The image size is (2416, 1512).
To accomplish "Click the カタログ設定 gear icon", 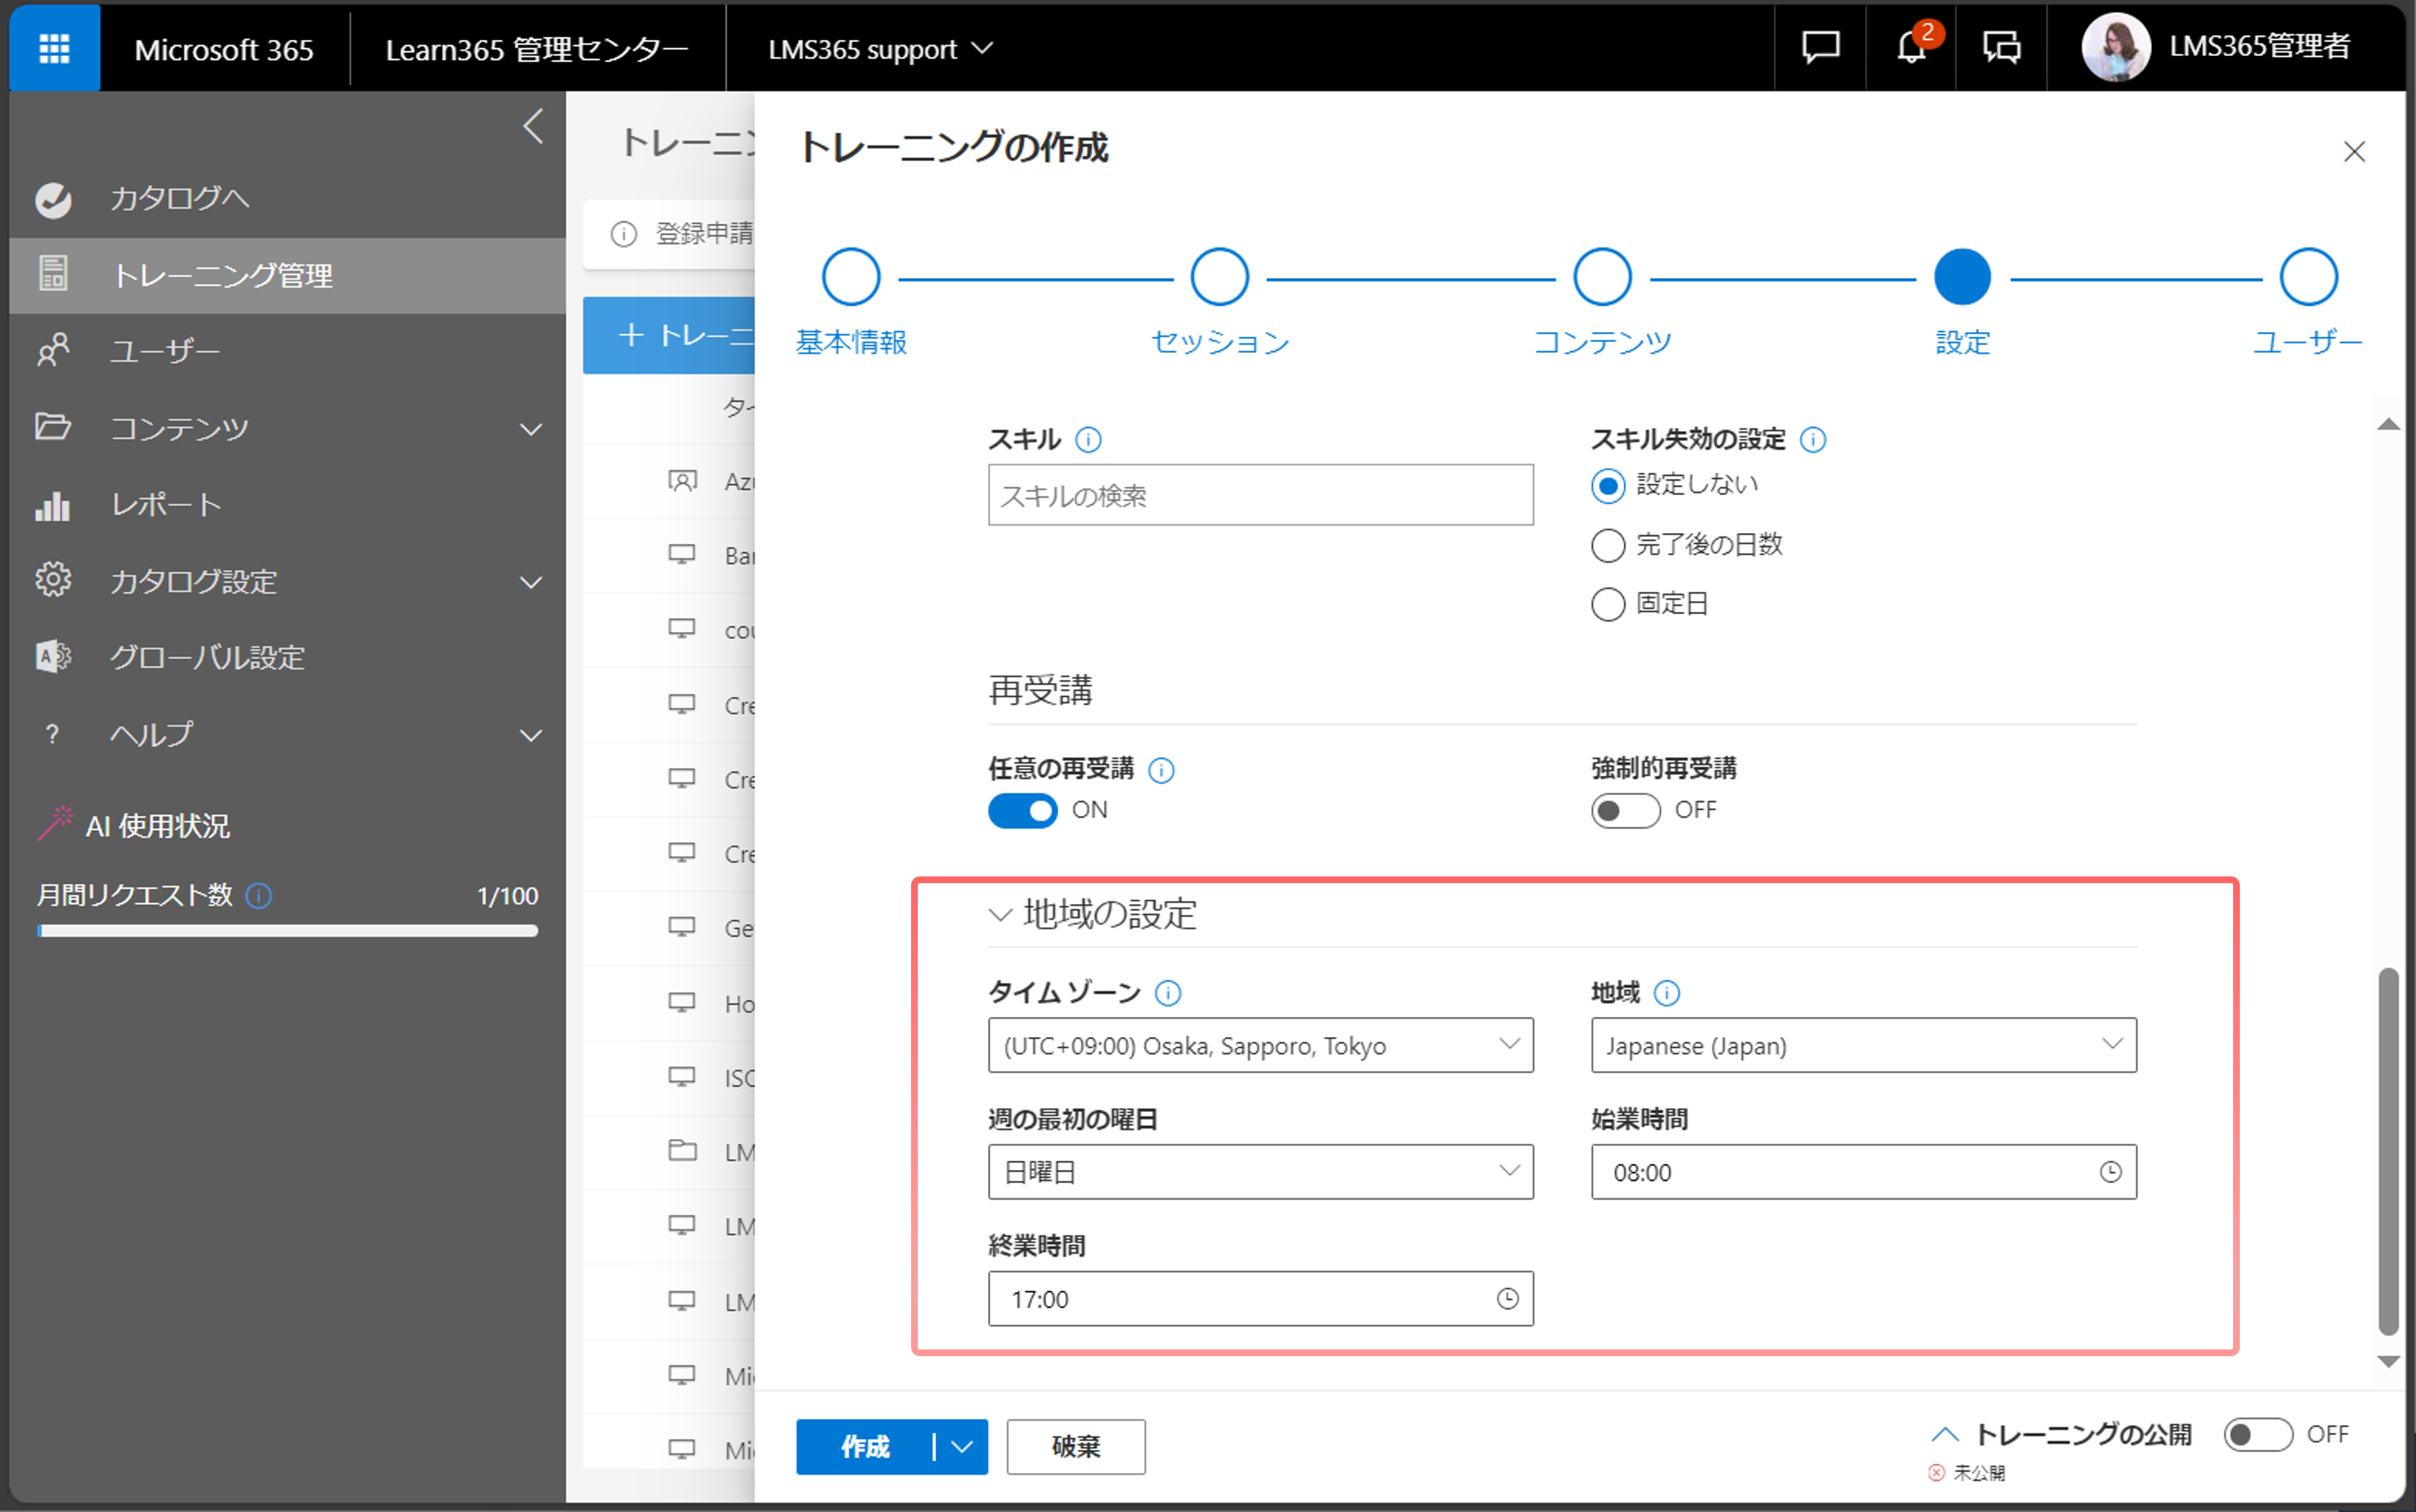I will tap(53, 581).
